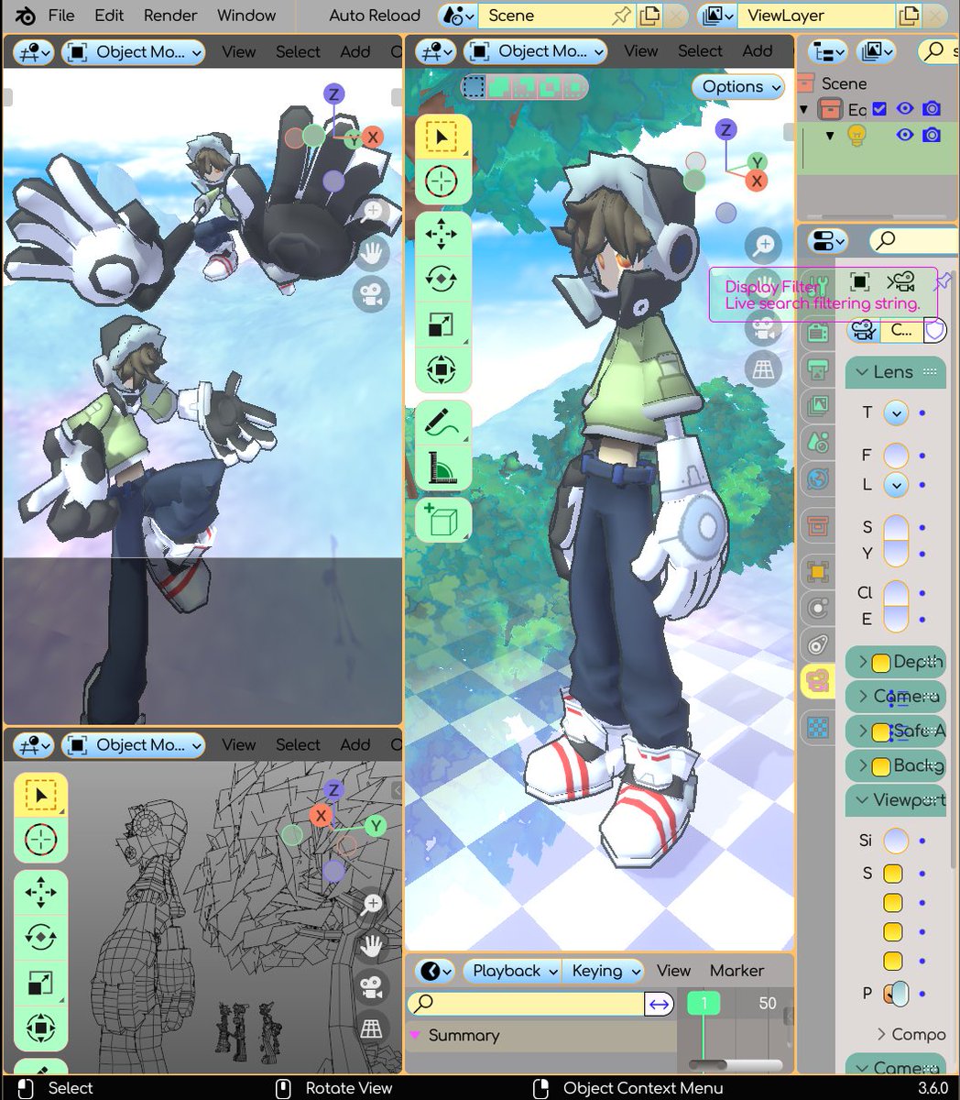Click new scene button beside Scene field
Screen dimensions: 960x1100
tap(649, 16)
